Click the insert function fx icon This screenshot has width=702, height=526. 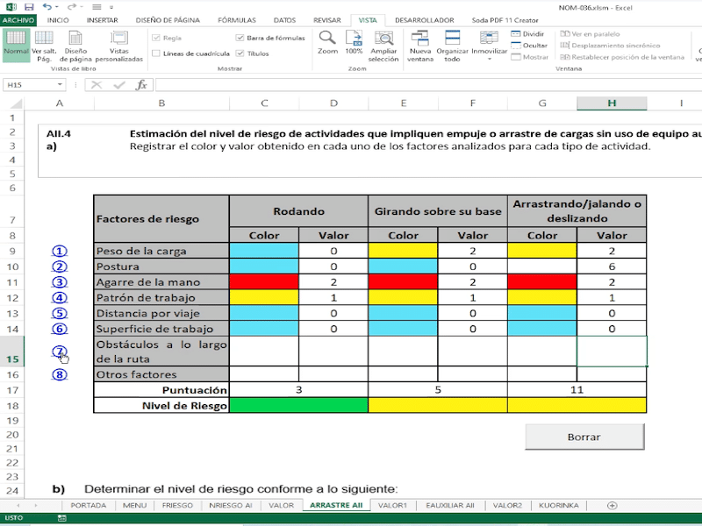point(141,85)
